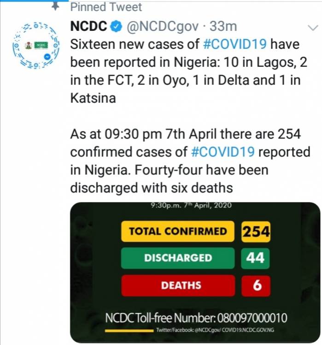Click the 33m timestamp
Viewport: 322px width, 345px height.
223,26
